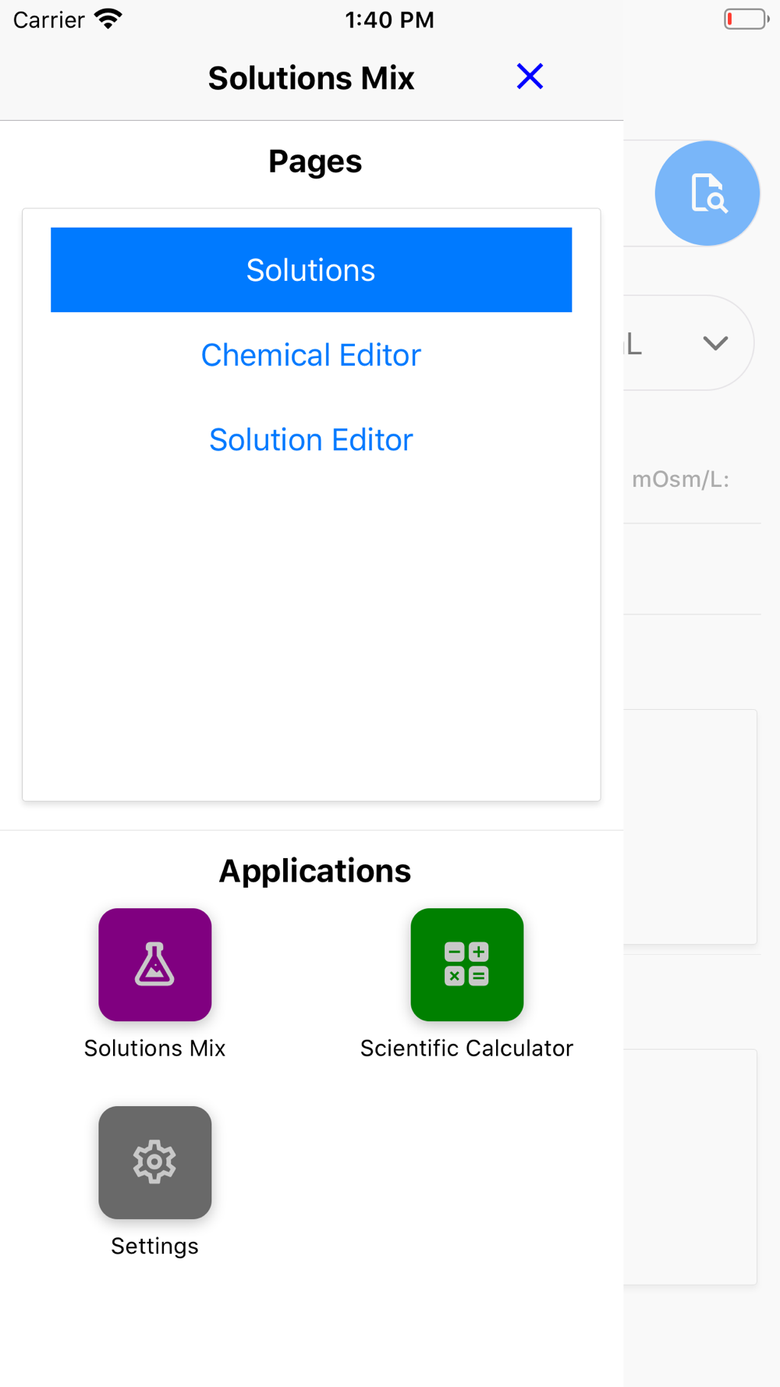780x1387 pixels.
Task: Expand the unit dropdown chevron
Action: (x=715, y=342)
